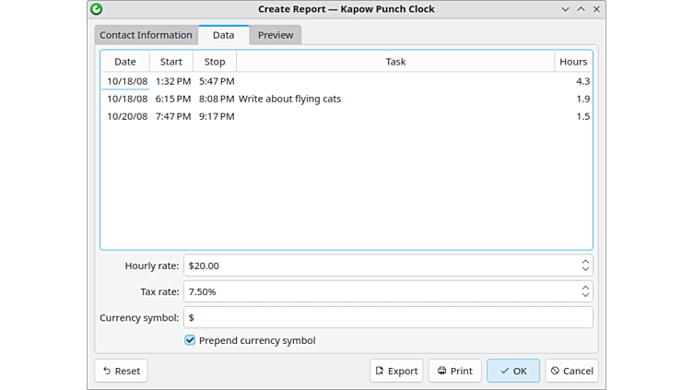The width and height of the screenshot is (693, 390).
Task: Print the report
Action: (x=454, y=371)
